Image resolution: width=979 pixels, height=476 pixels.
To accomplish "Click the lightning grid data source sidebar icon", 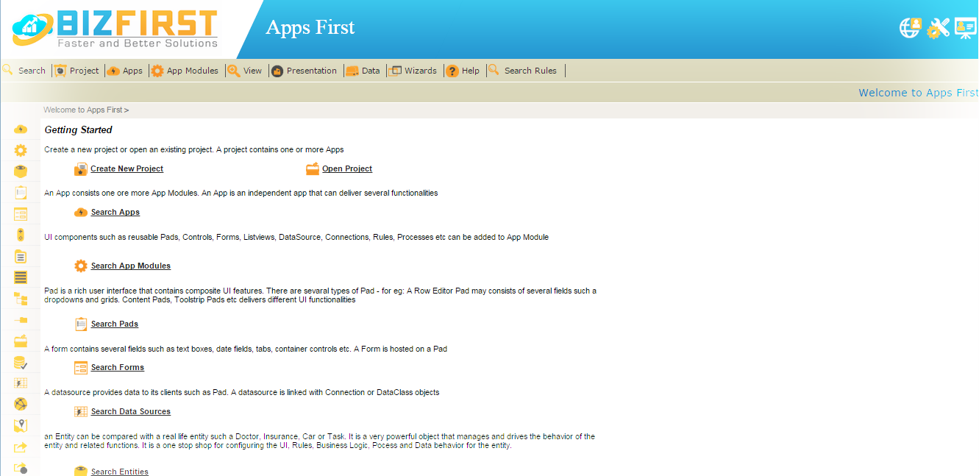I will (x=21, y=383).
